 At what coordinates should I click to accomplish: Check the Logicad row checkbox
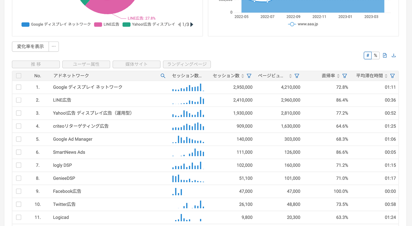(19, 217)
